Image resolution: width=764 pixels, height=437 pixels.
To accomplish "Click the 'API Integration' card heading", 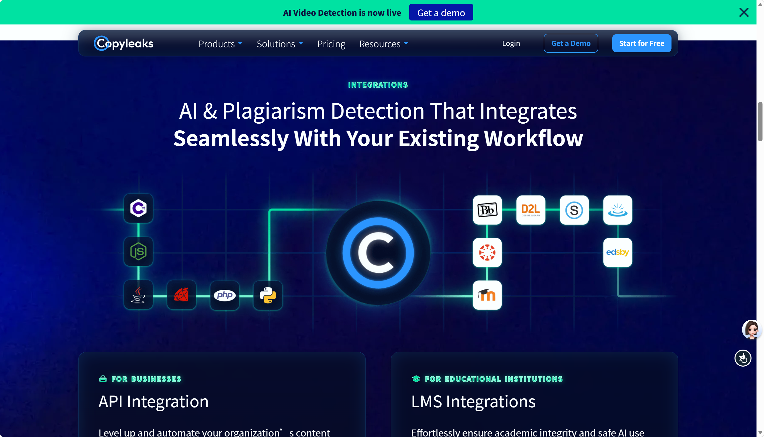I will pos(153,401).
